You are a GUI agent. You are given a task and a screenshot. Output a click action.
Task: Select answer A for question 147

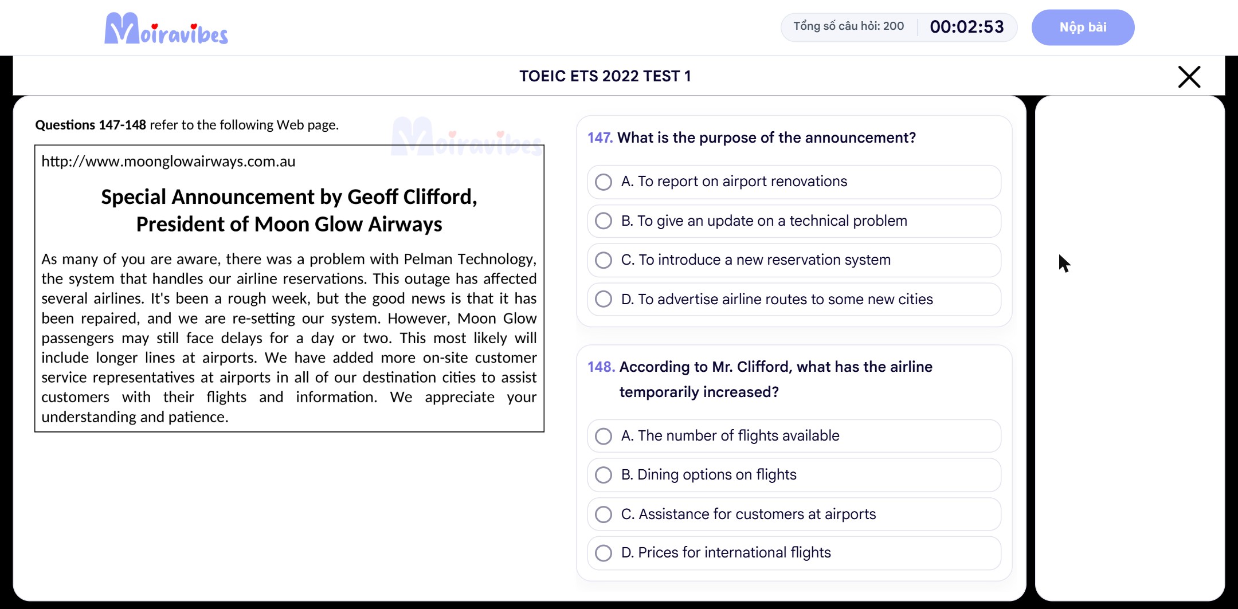click(794, 182)
